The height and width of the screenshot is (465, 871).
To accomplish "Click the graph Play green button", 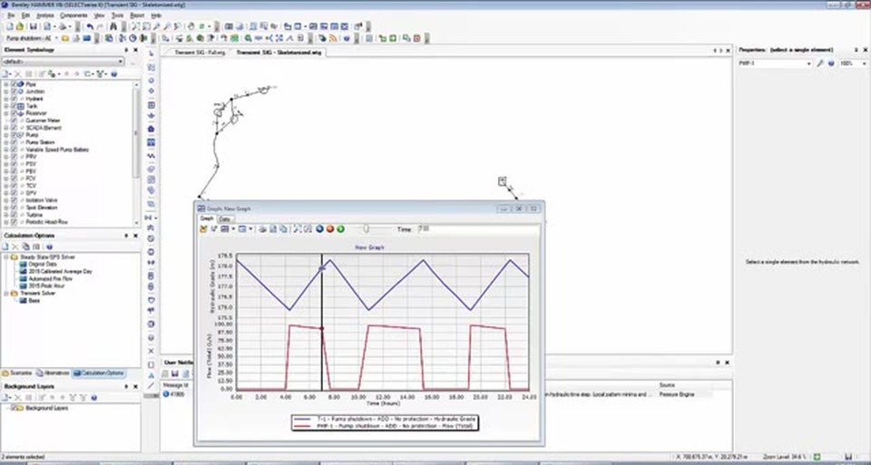I will (340, 229).
